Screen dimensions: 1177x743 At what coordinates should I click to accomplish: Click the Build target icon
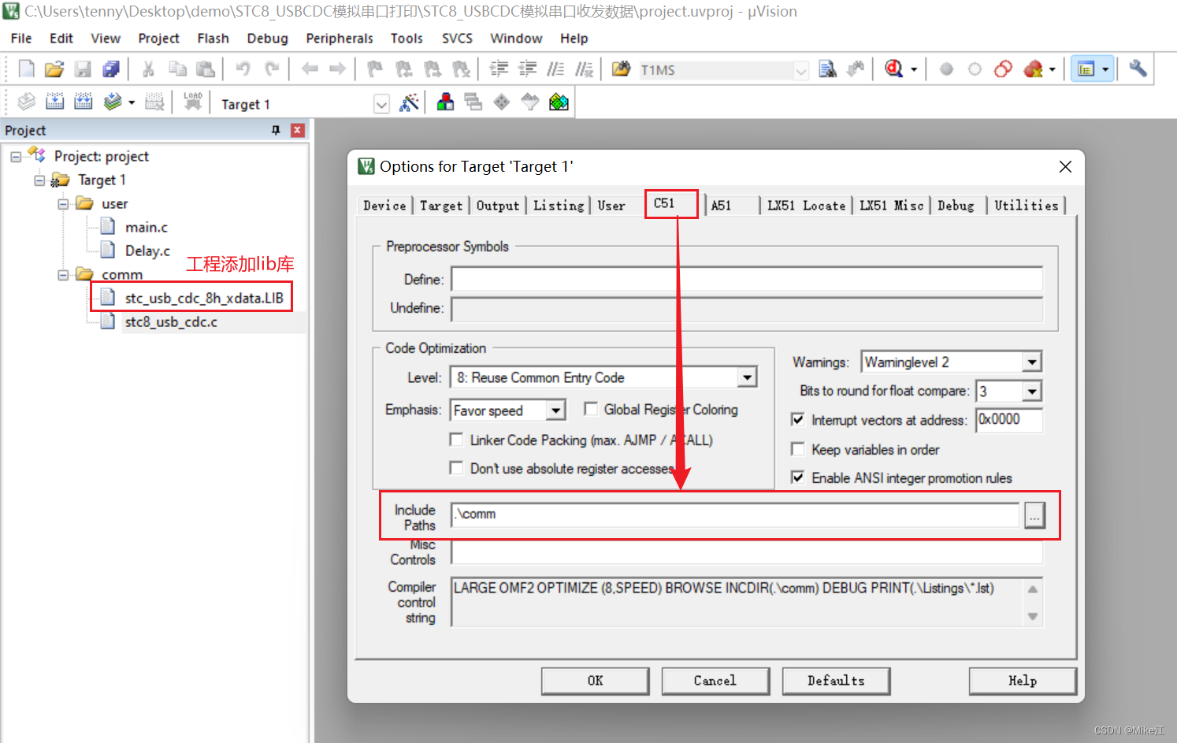coord(54,102)
